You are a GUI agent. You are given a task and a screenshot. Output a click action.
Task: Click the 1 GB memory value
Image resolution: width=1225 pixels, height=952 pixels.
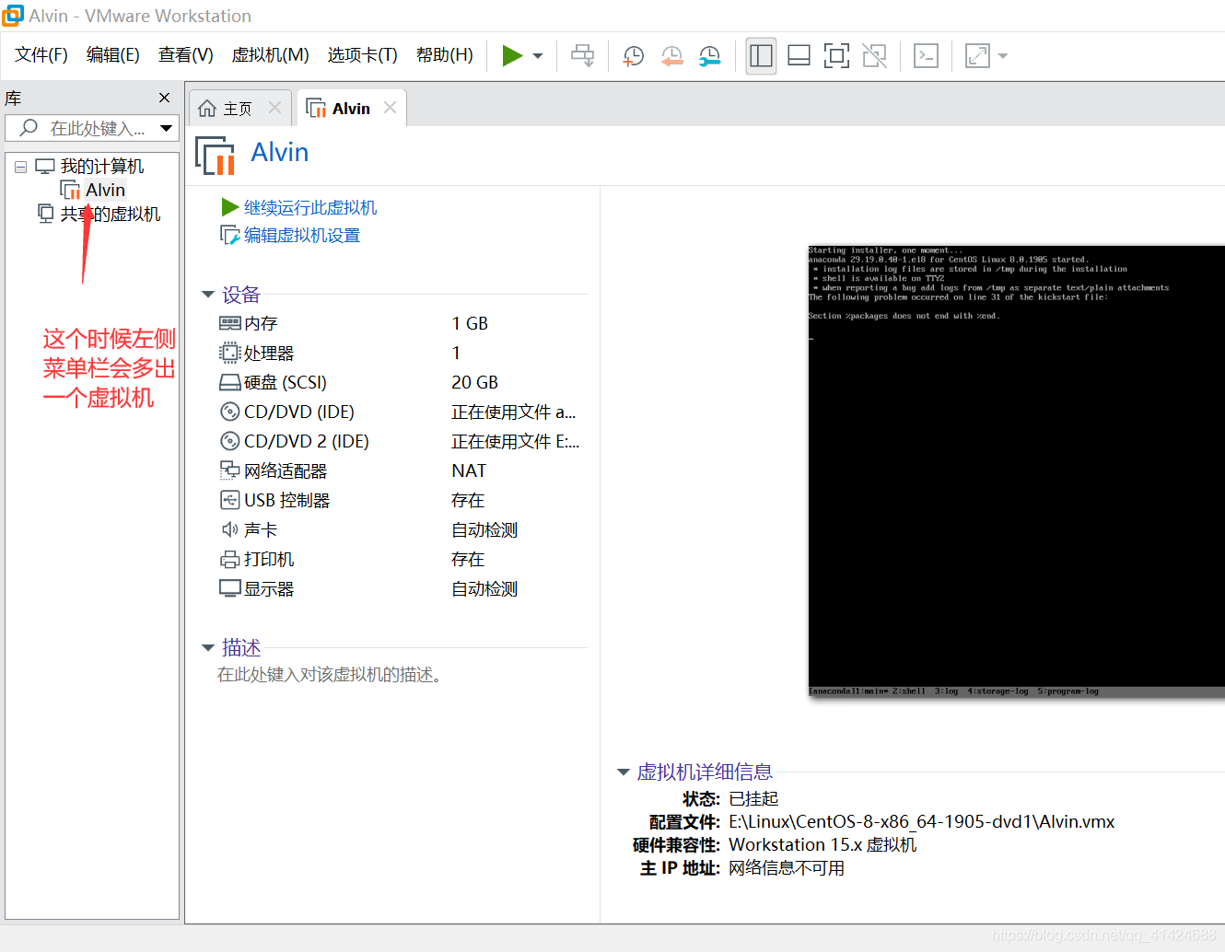[x=470, y=323]
